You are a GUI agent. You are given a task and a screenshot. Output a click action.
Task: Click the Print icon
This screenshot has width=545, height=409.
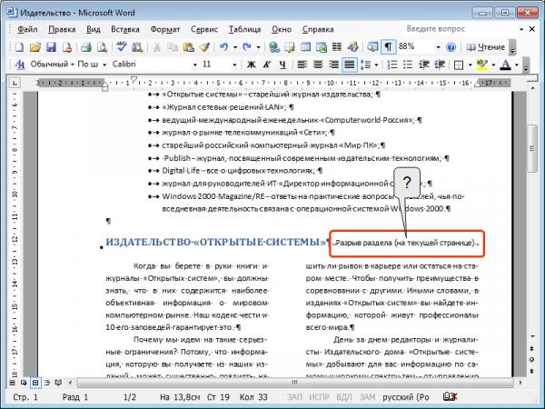[86, 46]
